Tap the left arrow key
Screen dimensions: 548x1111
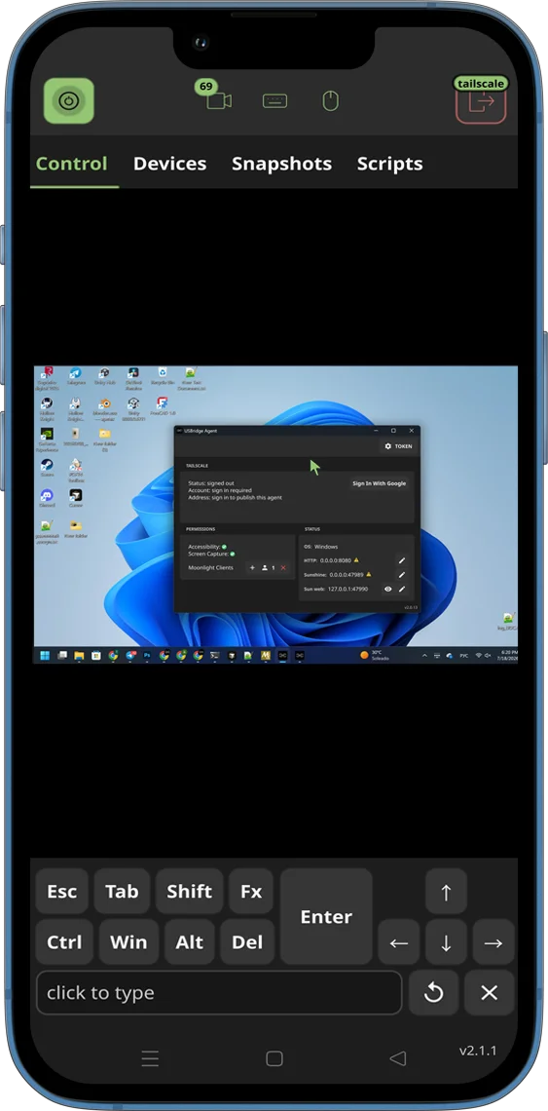[x=399, y=942]
